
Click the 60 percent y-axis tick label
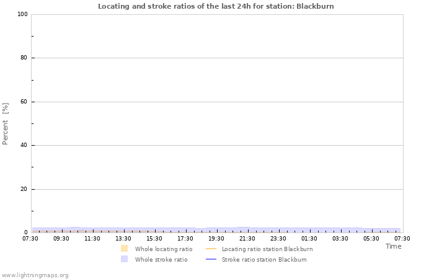tap(24, 102)
